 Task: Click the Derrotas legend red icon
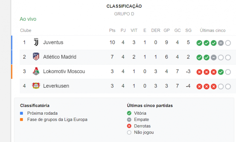[x=129, y=126]
